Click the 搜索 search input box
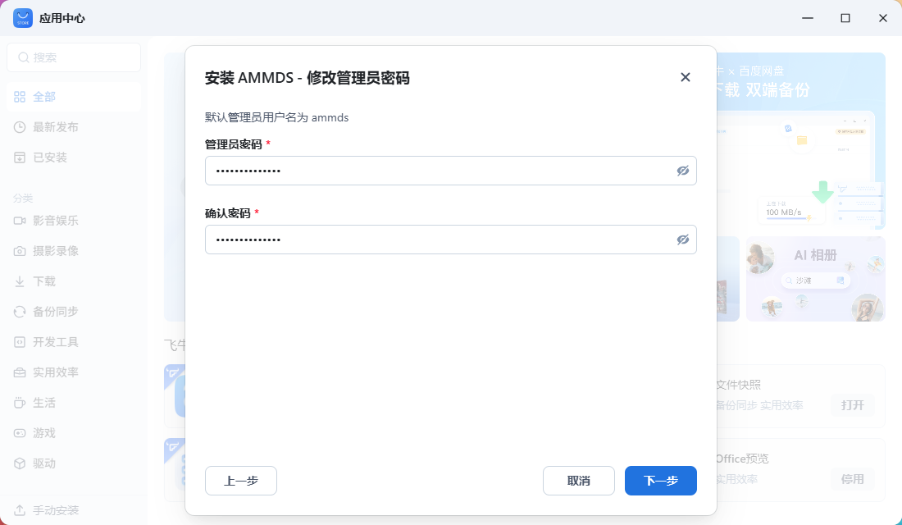This screenshot has height=525, width=902. [x=74, y=57]
